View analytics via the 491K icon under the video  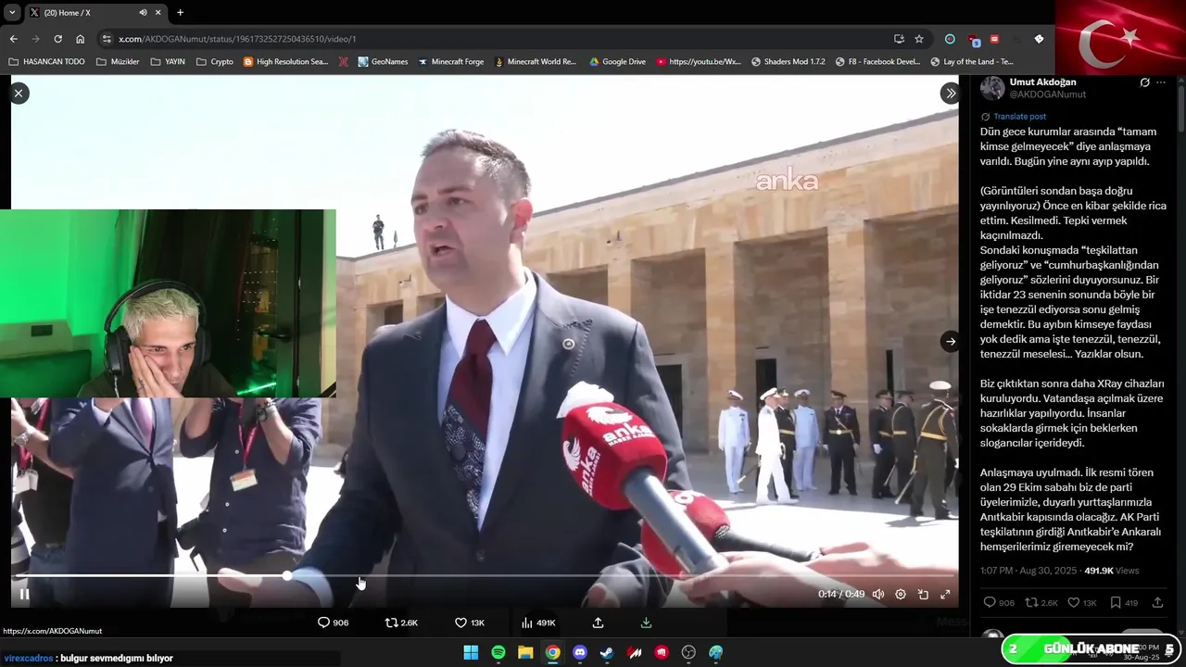pyautogui.click(x=538, y=623)
